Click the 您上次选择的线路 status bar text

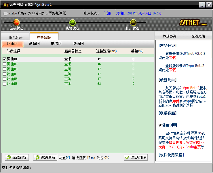16,168
